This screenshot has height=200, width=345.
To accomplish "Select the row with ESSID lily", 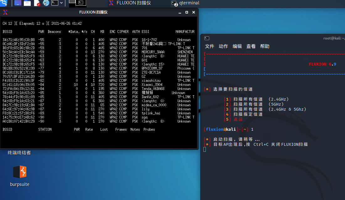I will pos(99,109).
